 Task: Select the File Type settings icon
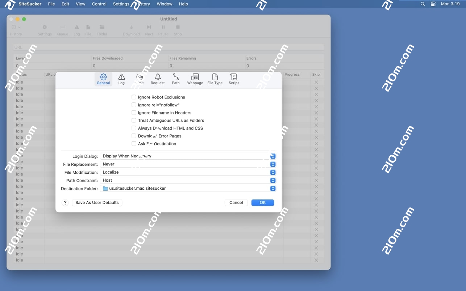tap(215, 79)
